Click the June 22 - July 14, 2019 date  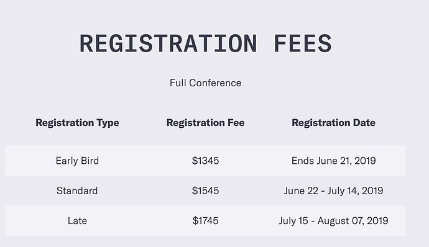[333, 191]
